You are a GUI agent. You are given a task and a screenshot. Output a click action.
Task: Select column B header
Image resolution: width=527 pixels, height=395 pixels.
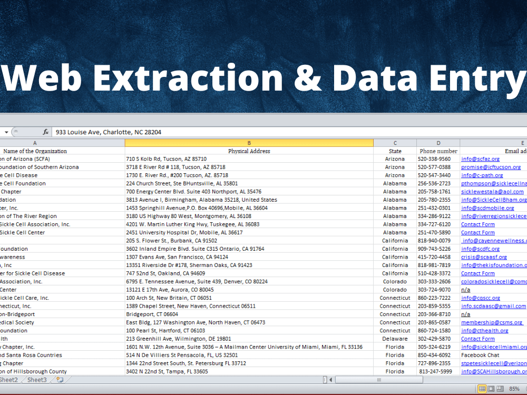249,143
